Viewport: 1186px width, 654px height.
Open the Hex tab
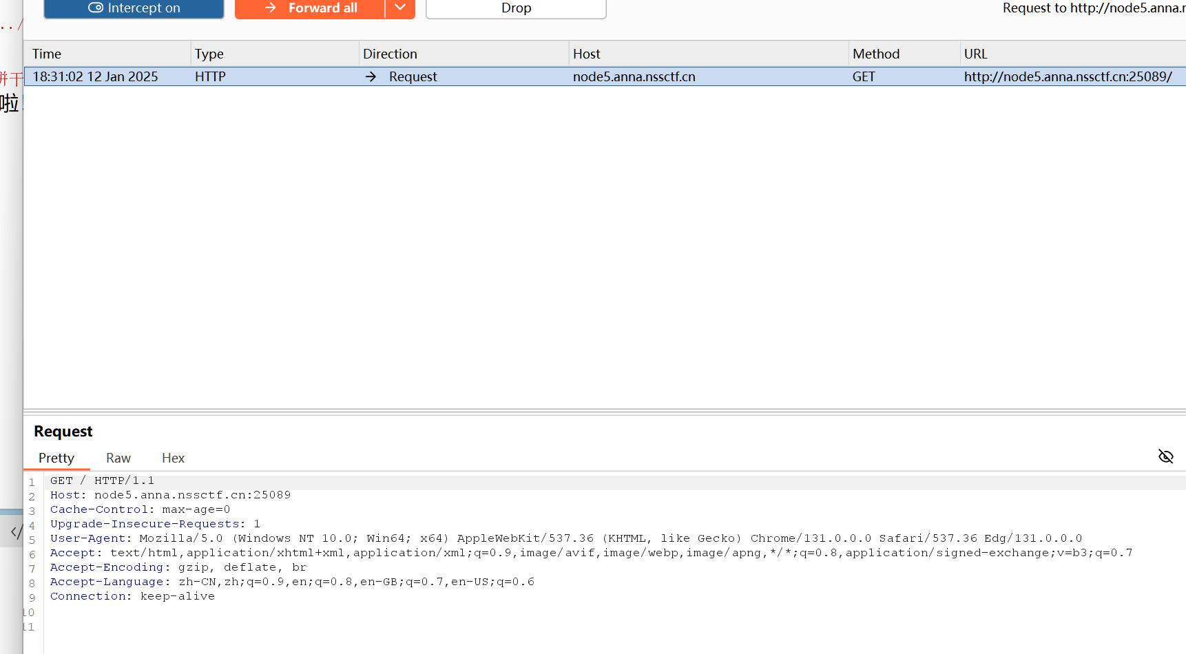click(x=173, y=458)
